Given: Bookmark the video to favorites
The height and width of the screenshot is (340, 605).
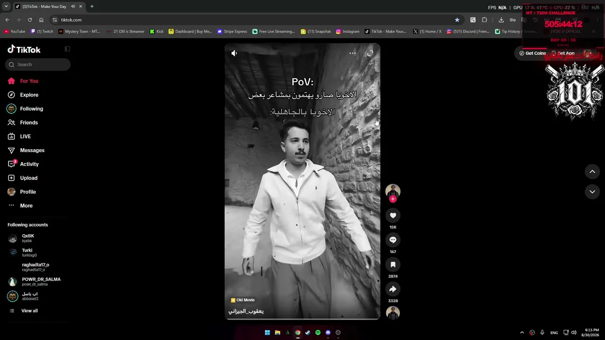Looking at the screenshot, I should (393, 264).
